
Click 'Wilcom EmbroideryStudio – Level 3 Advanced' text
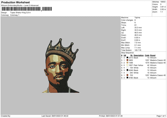[20, 6]
